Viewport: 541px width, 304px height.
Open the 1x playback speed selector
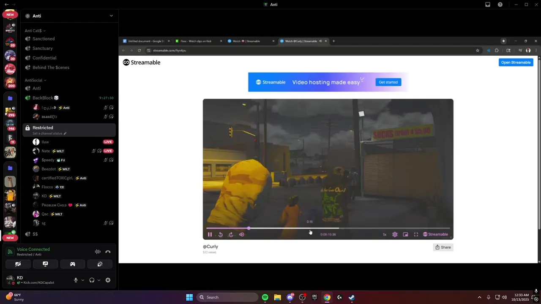[x=385, y=234]
